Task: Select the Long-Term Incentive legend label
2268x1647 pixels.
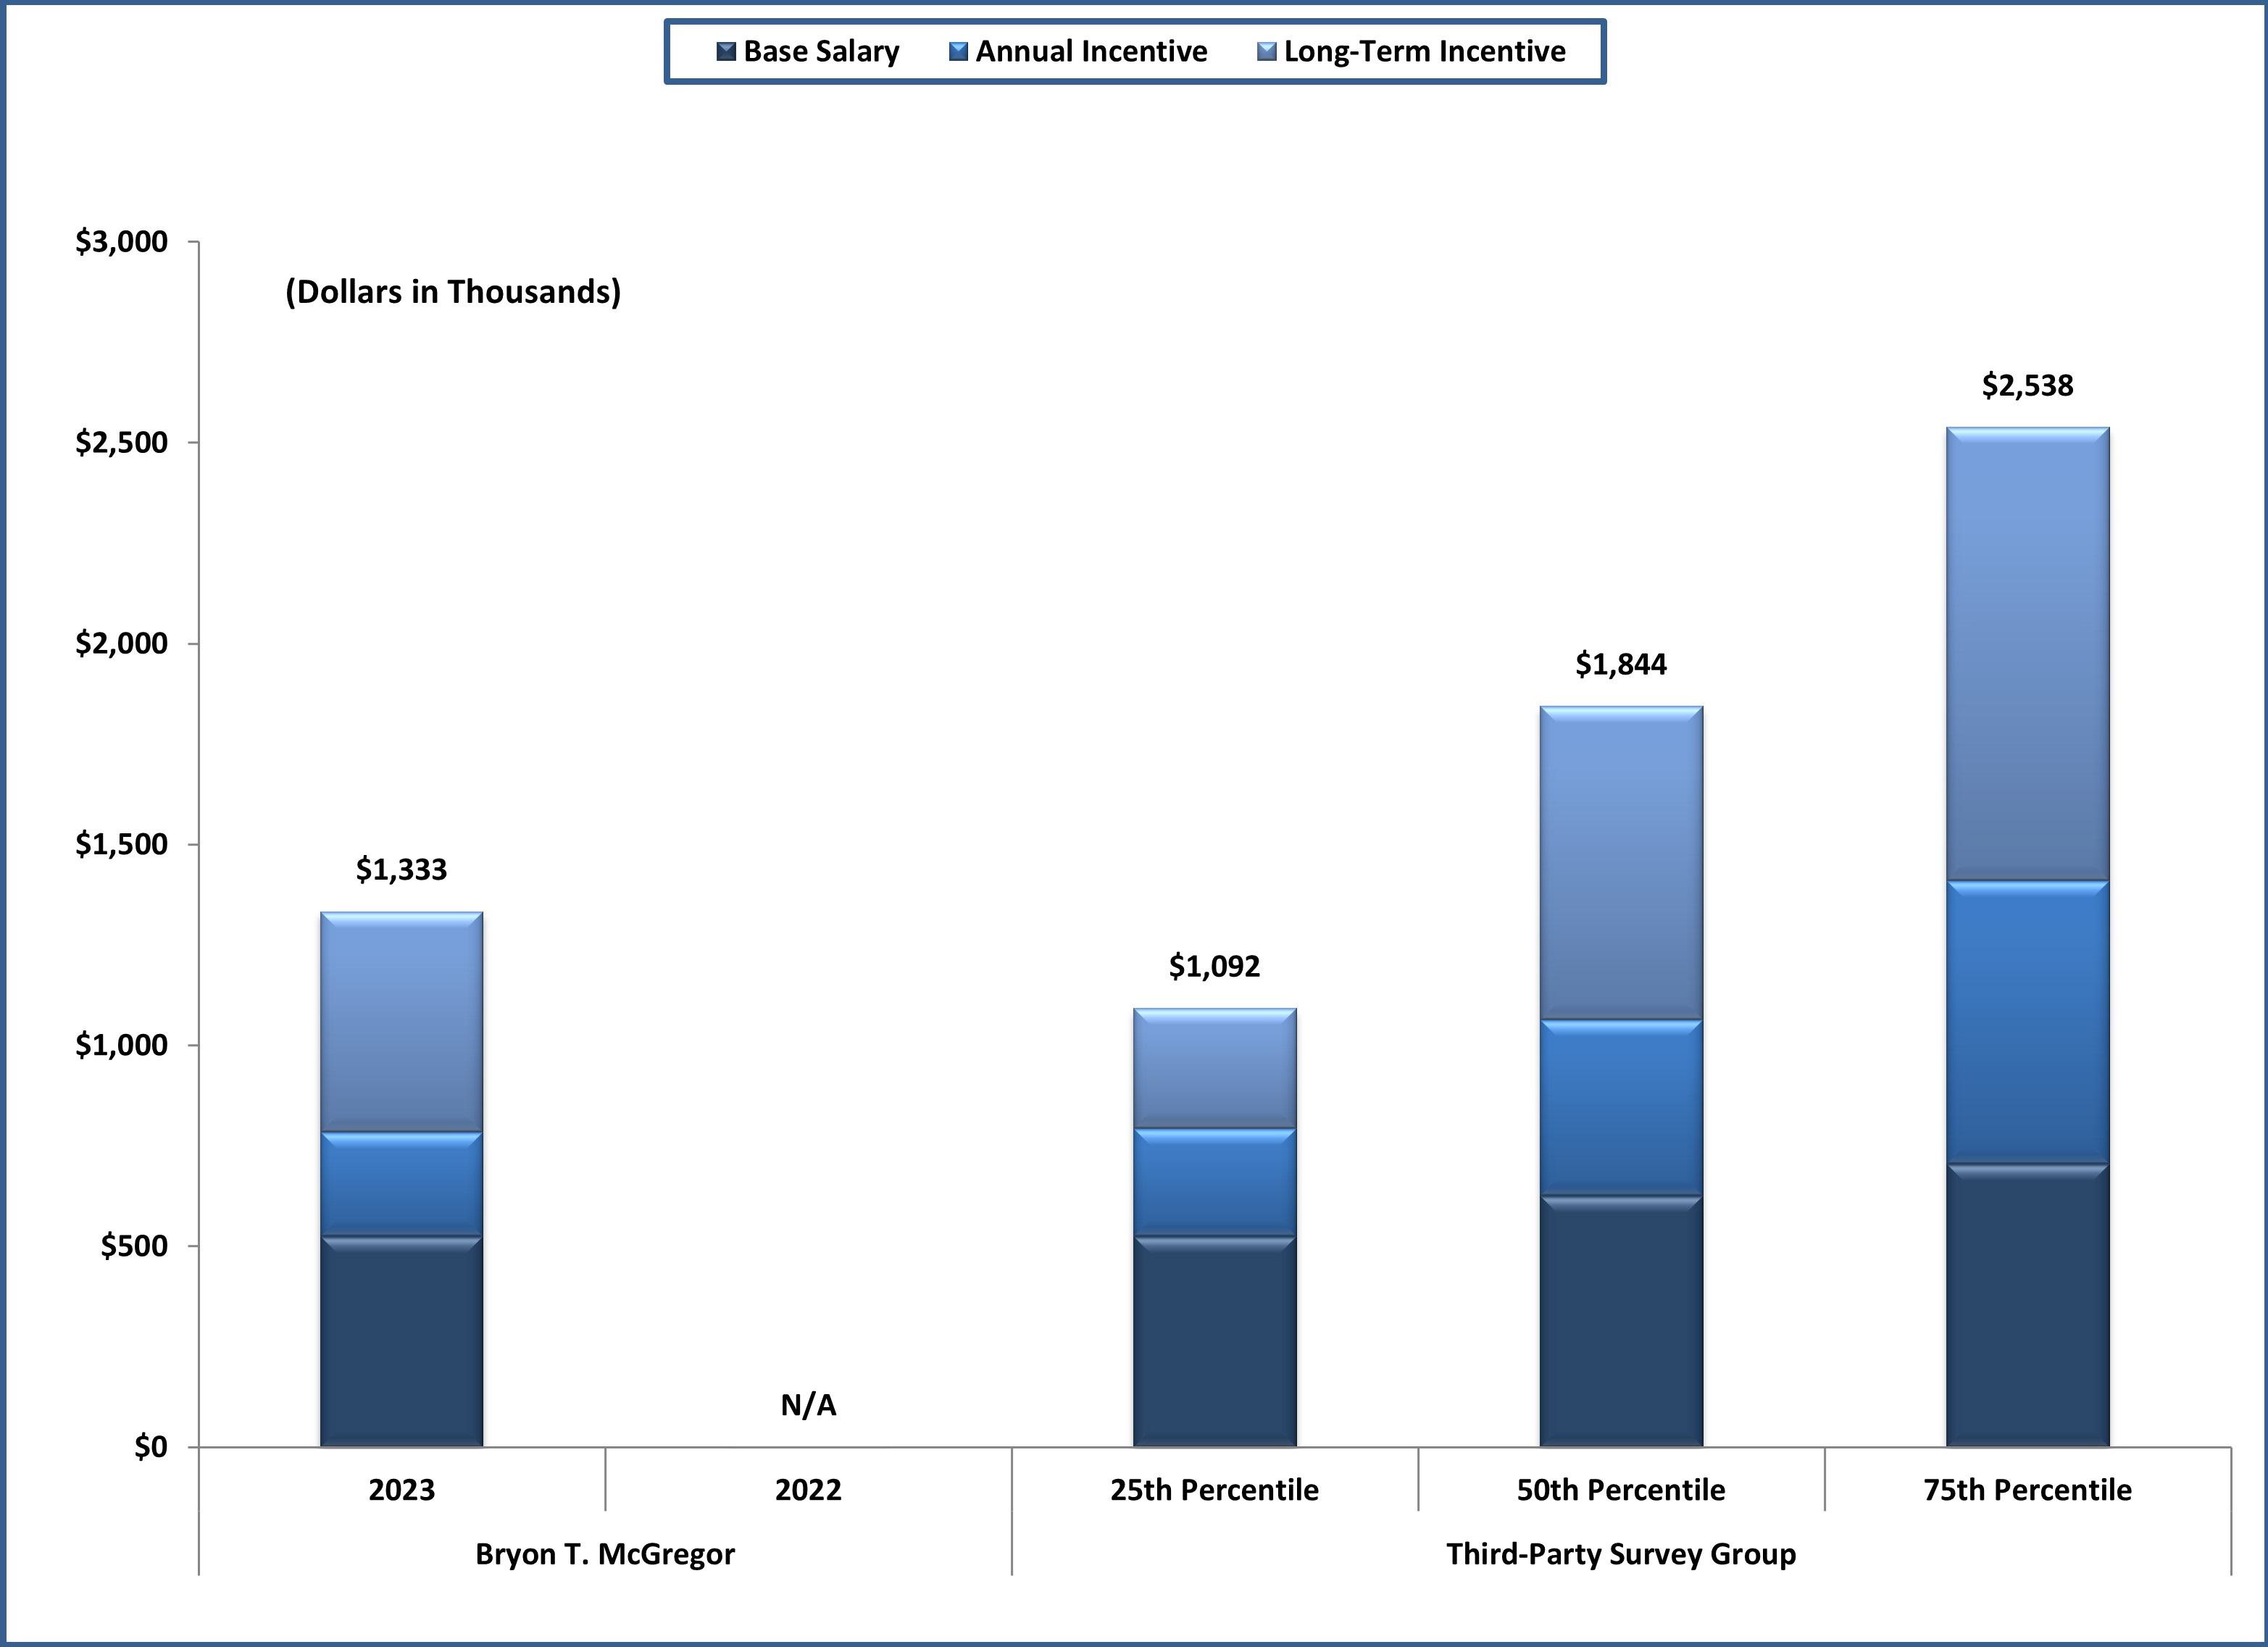Action: (1424, 51)
